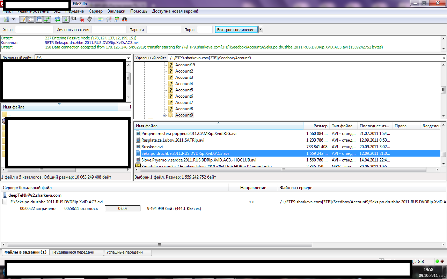The width and height of the screenshot is (447, 279).
Task: Click the Account9 folder icon
Action: (x=171, y=115)
